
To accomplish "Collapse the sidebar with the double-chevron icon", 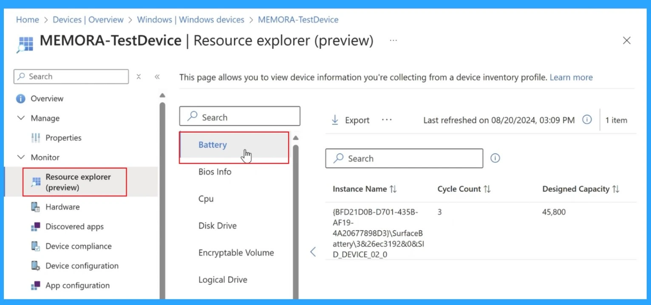I will tap(157, 76).
